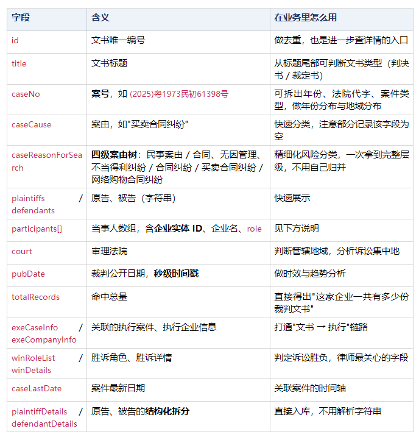Click the 命中总量 cell

pos(178,302)
